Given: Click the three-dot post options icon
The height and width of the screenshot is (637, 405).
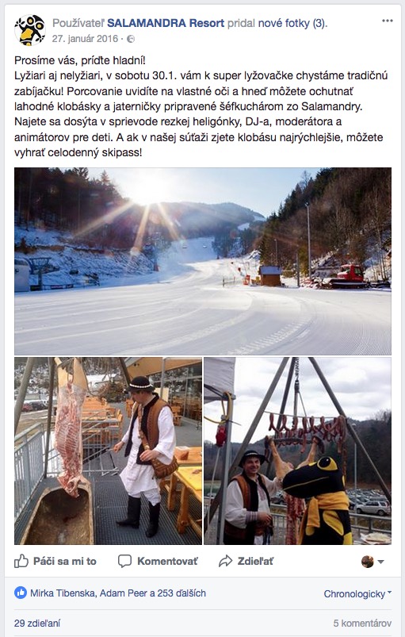Looking at the screenshot, I should coord(388,21).
